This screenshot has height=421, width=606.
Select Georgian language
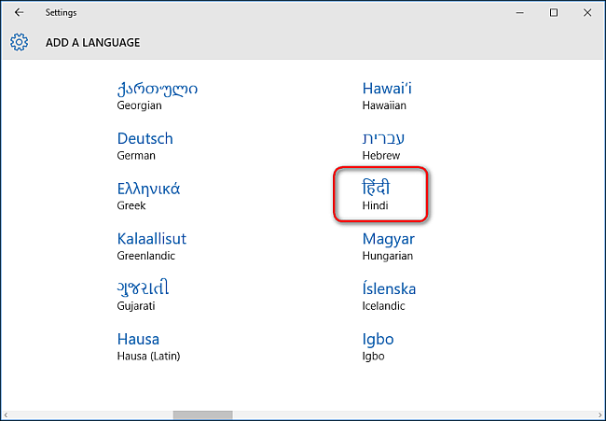click(157, 96)
